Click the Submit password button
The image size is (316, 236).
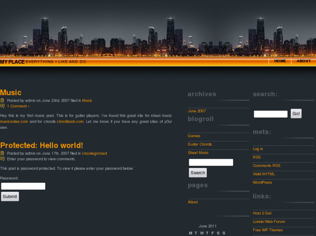(10, 197)
